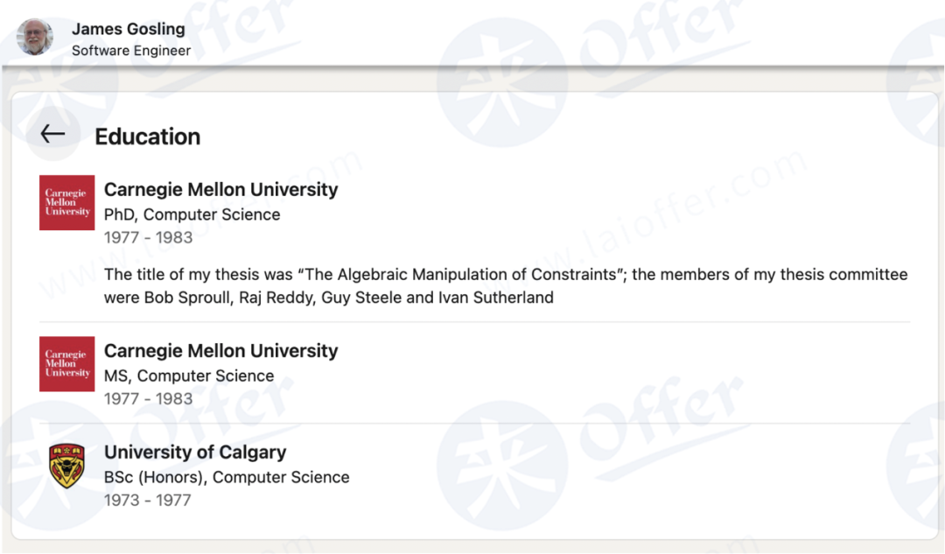Click the thesis committee members line
Viewport: 945px width, 554px height.
point(328,298)
